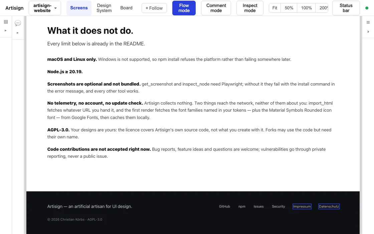Open the Datenschutz footer link
Viewport: 374px width, 234px height.
click(x=329, y=207)
